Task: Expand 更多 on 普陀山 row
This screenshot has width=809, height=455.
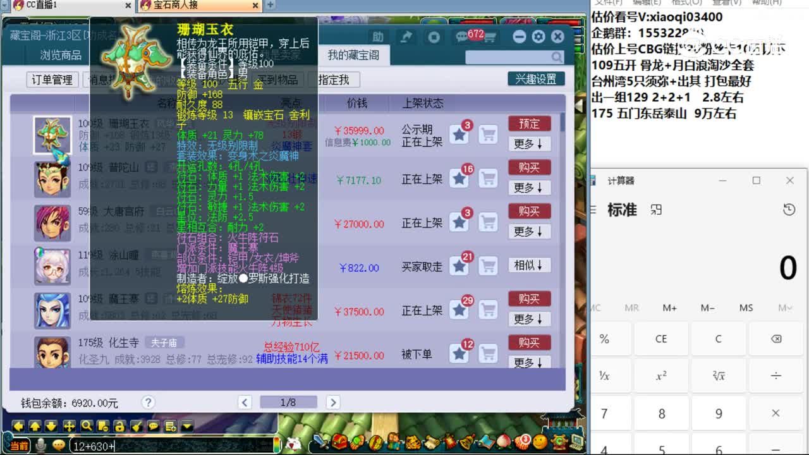Action: (529, 188)
